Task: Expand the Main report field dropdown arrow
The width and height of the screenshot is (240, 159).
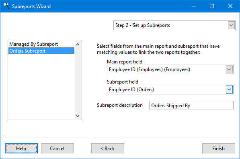Action: click(229, 69)
